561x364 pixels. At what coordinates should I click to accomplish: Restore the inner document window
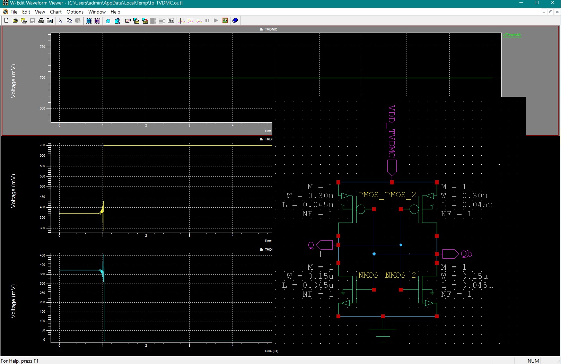550,12
